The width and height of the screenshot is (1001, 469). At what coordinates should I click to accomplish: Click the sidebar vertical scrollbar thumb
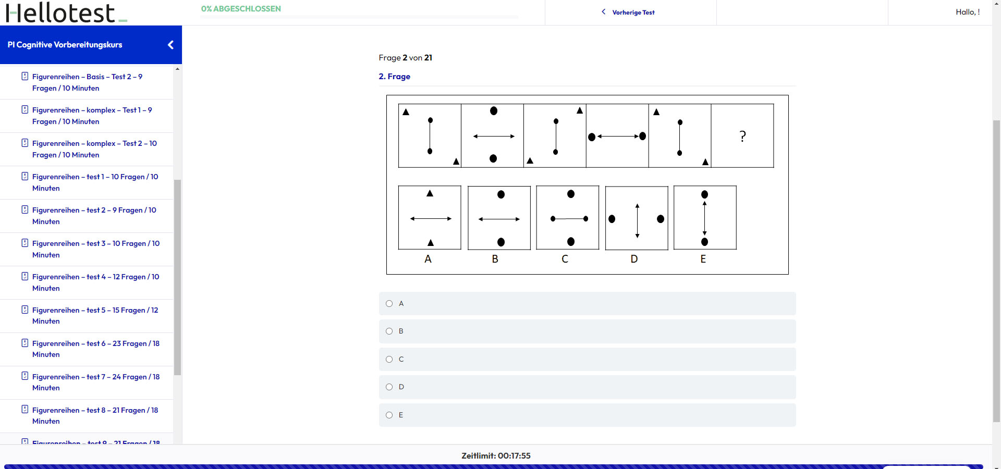[177, 277]
